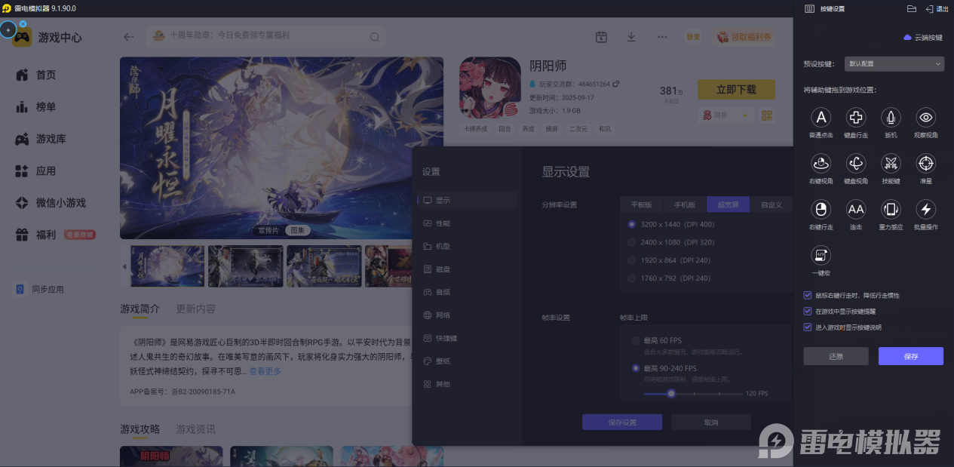Open the 快捷键 settings section

[x=468, y=338]
